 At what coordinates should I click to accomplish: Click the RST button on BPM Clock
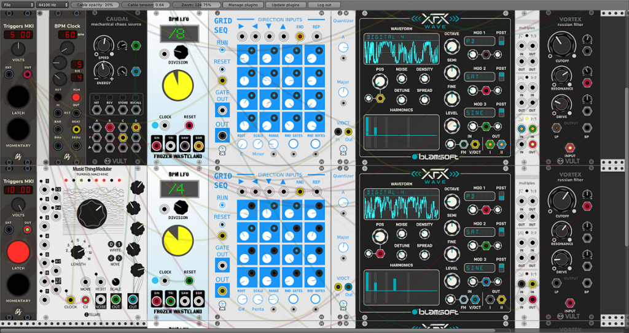(x=58, y=98)
